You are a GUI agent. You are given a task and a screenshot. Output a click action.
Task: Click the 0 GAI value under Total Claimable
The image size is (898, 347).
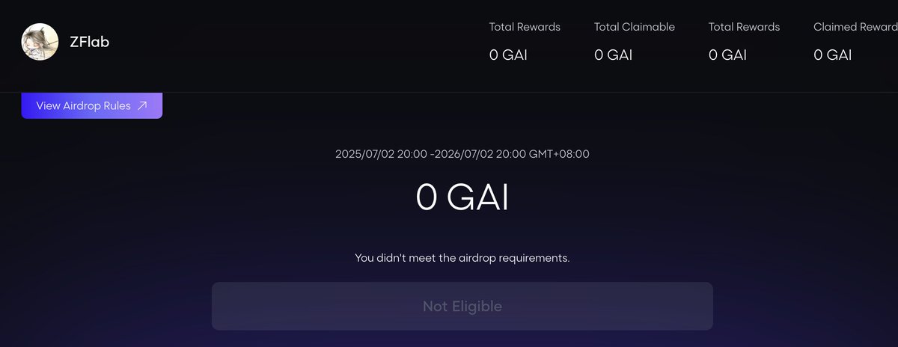point(613,55)
